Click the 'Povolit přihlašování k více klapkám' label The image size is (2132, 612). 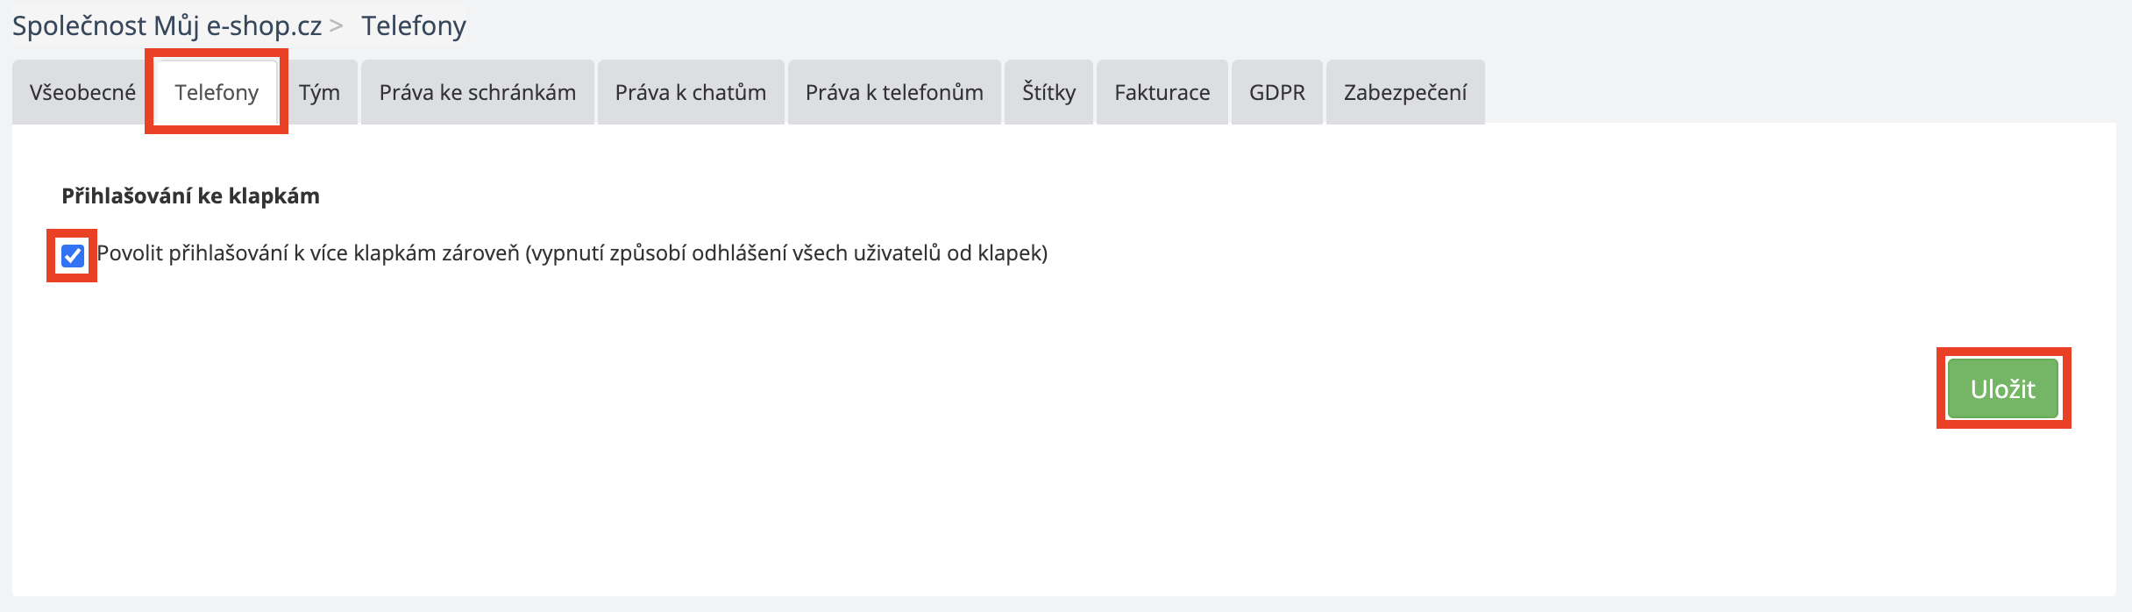pos(307,253)
